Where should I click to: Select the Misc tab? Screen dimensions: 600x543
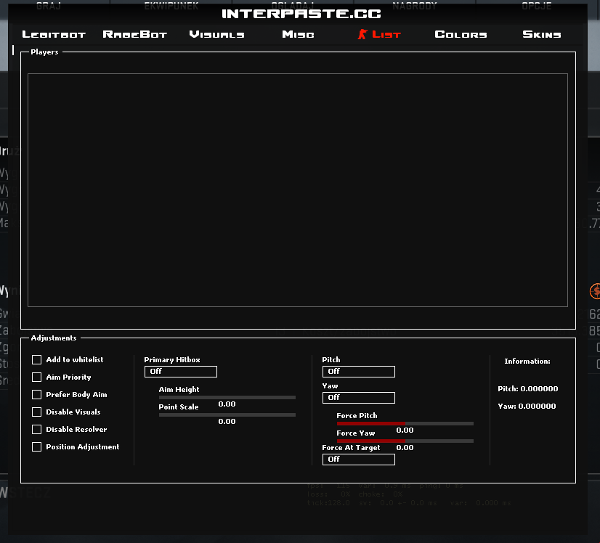click(x=298, y=34)
